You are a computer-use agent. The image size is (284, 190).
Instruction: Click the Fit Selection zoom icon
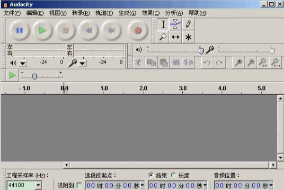tap(263, 62)
